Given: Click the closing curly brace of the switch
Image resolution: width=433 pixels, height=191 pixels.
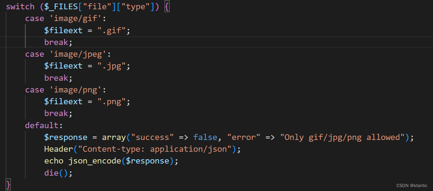Looking at the screenshot, I should 9,185.
